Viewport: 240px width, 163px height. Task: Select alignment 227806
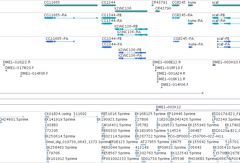point(142,120)
